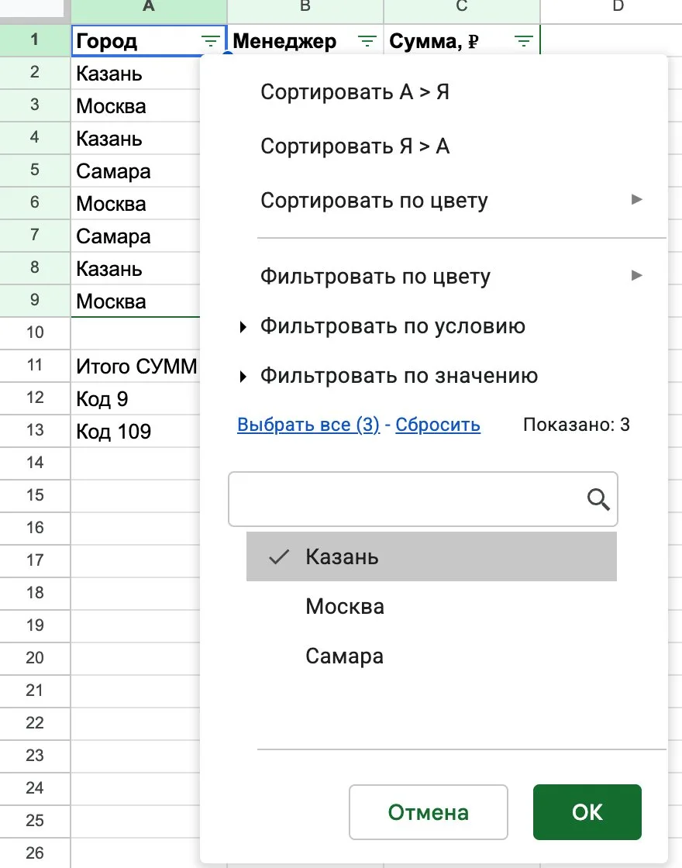Expand Фильтровать по условию section
682x868 pixels.
392,326
